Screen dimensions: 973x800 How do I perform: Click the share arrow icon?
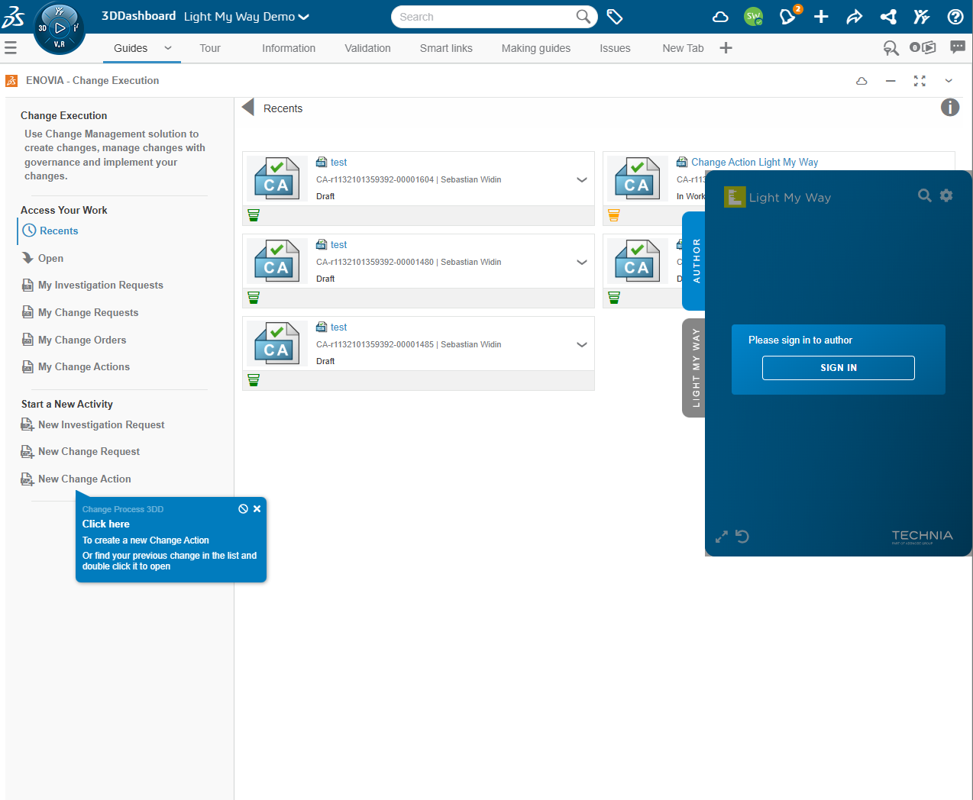pos(855,17)
